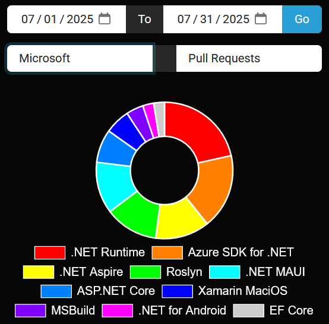Open calendar picker for end date

tap(261, 18)
